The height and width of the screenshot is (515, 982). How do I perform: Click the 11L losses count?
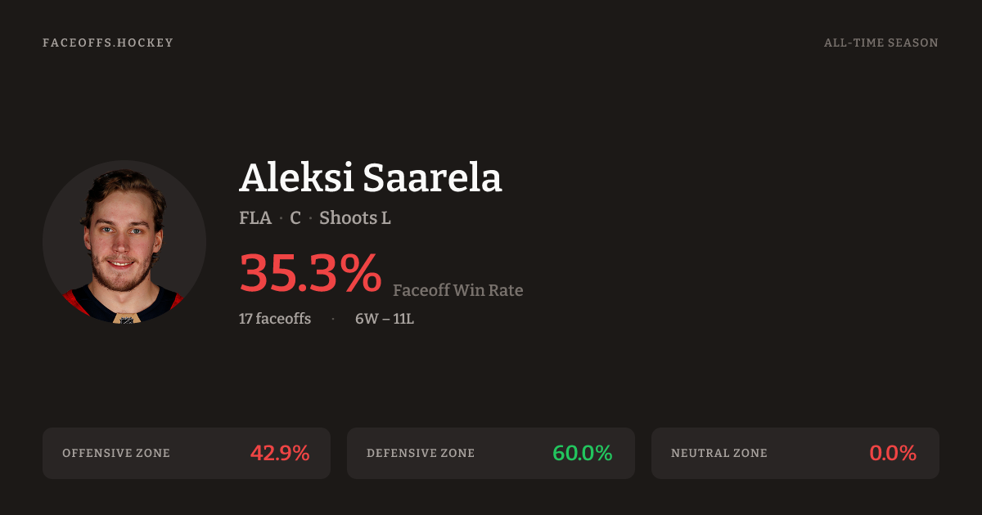(404, 319)
